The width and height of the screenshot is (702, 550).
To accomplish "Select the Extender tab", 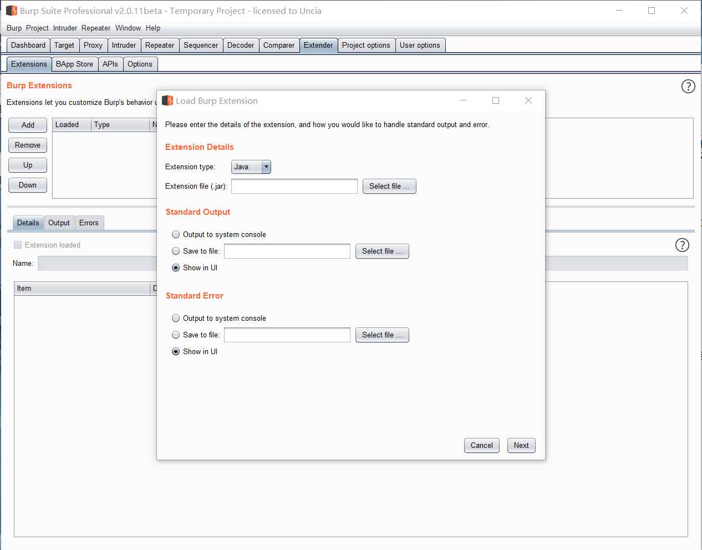I will 318,45.
